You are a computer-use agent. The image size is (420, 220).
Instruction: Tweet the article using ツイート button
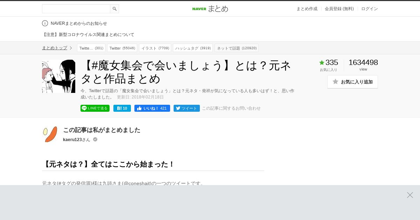(x=187, y=108)
